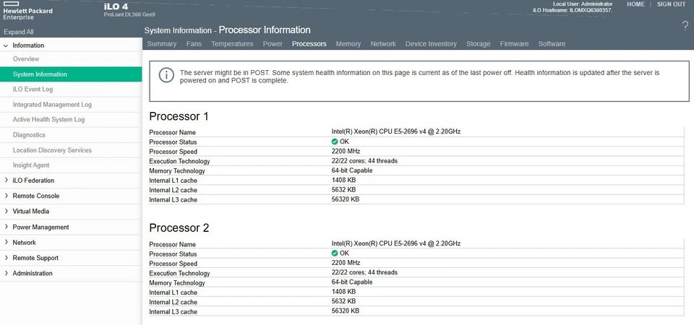Click Processor 1 '22/22 cores; 44 threads' value
Screen dimensions: 694x325
pyautogui.click(x=364, y=161)
